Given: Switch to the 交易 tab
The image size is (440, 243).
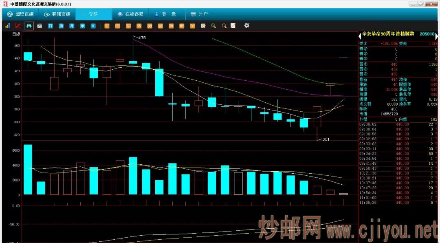Looking at the screenshot, I should click(x=94, y=14).
